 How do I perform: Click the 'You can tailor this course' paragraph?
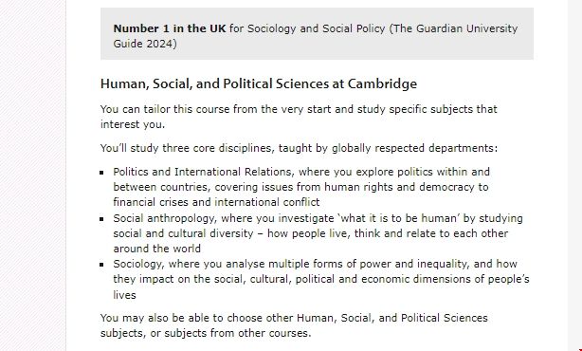point(299,117)
